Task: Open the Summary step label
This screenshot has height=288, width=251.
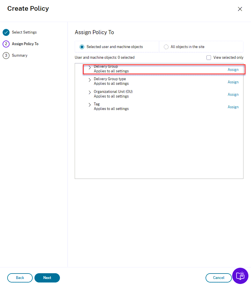Action: 20,56
